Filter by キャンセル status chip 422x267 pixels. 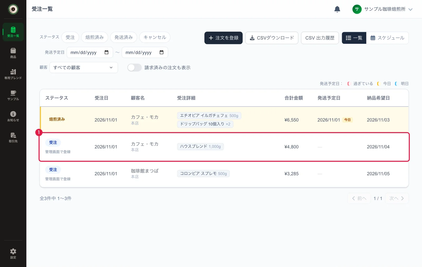pyautogui.click(x=155, y=37)
